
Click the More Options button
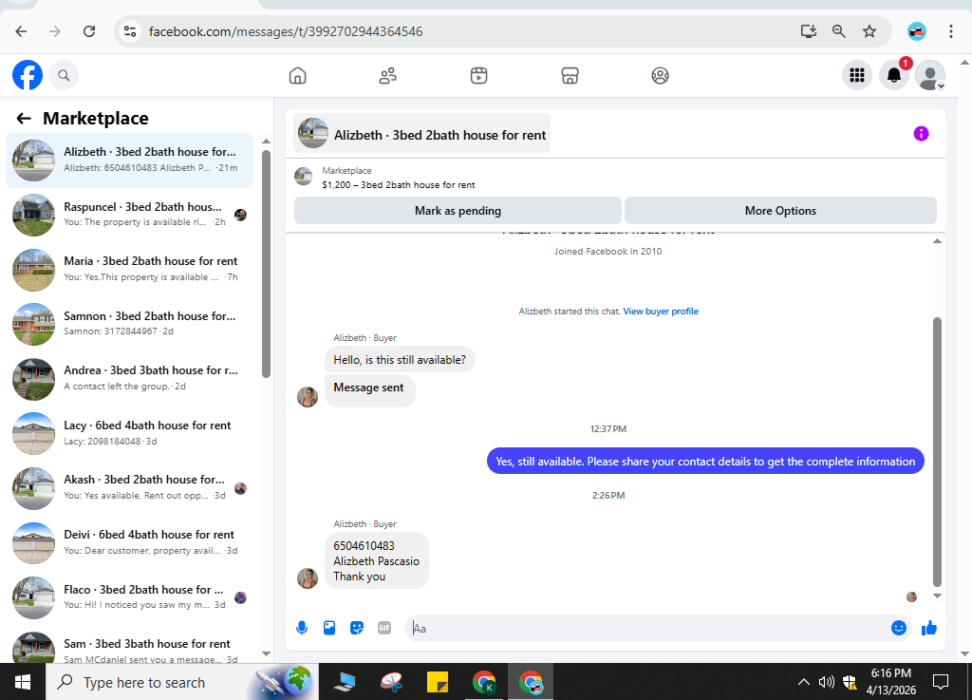pos(780,211)
